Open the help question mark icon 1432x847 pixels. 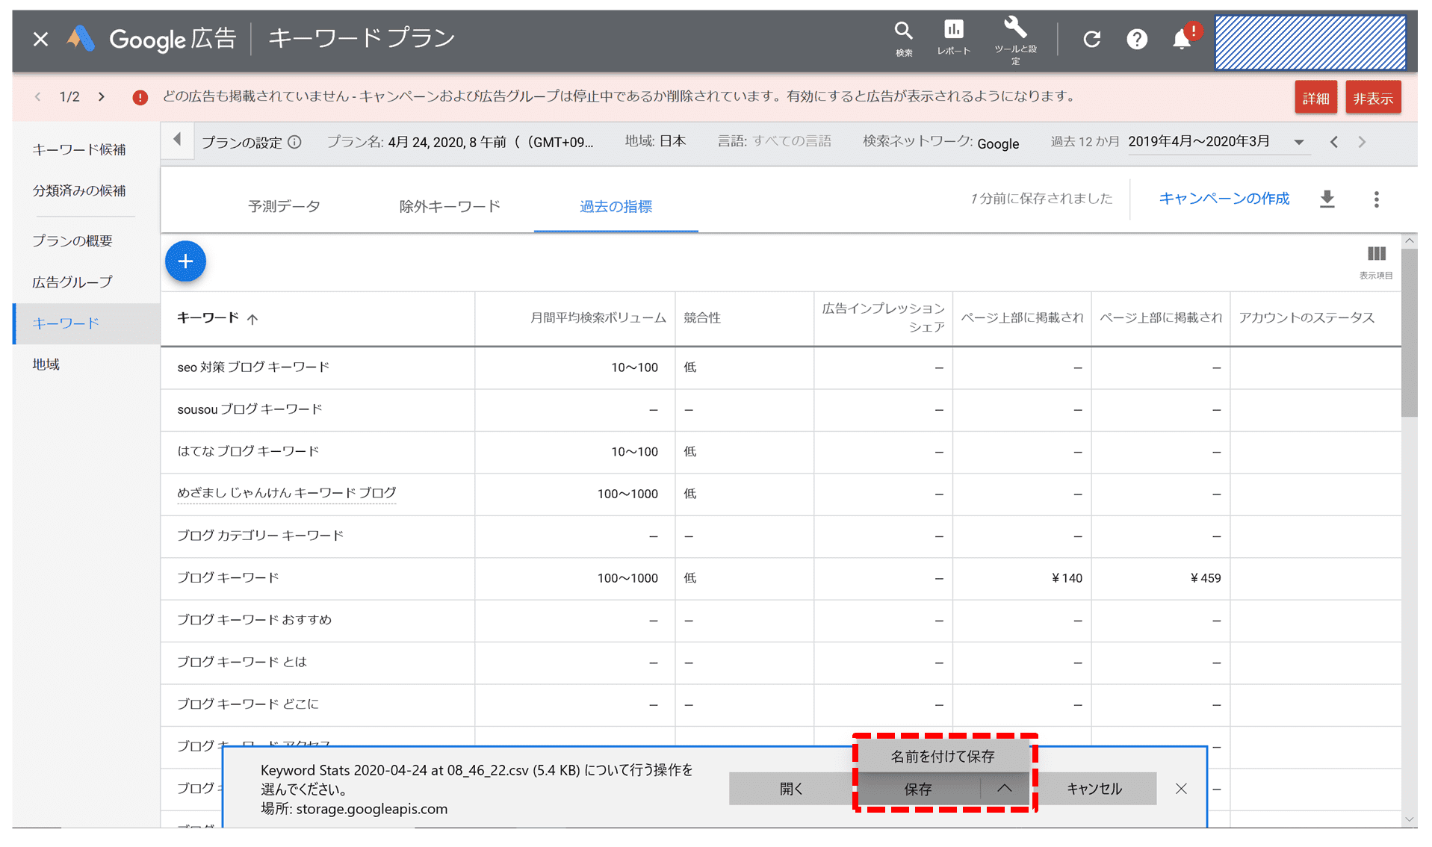1137,39
